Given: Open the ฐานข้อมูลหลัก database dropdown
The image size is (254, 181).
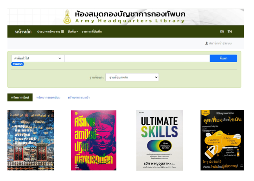Looking at the screenshot, I should (x=132, y=77).
